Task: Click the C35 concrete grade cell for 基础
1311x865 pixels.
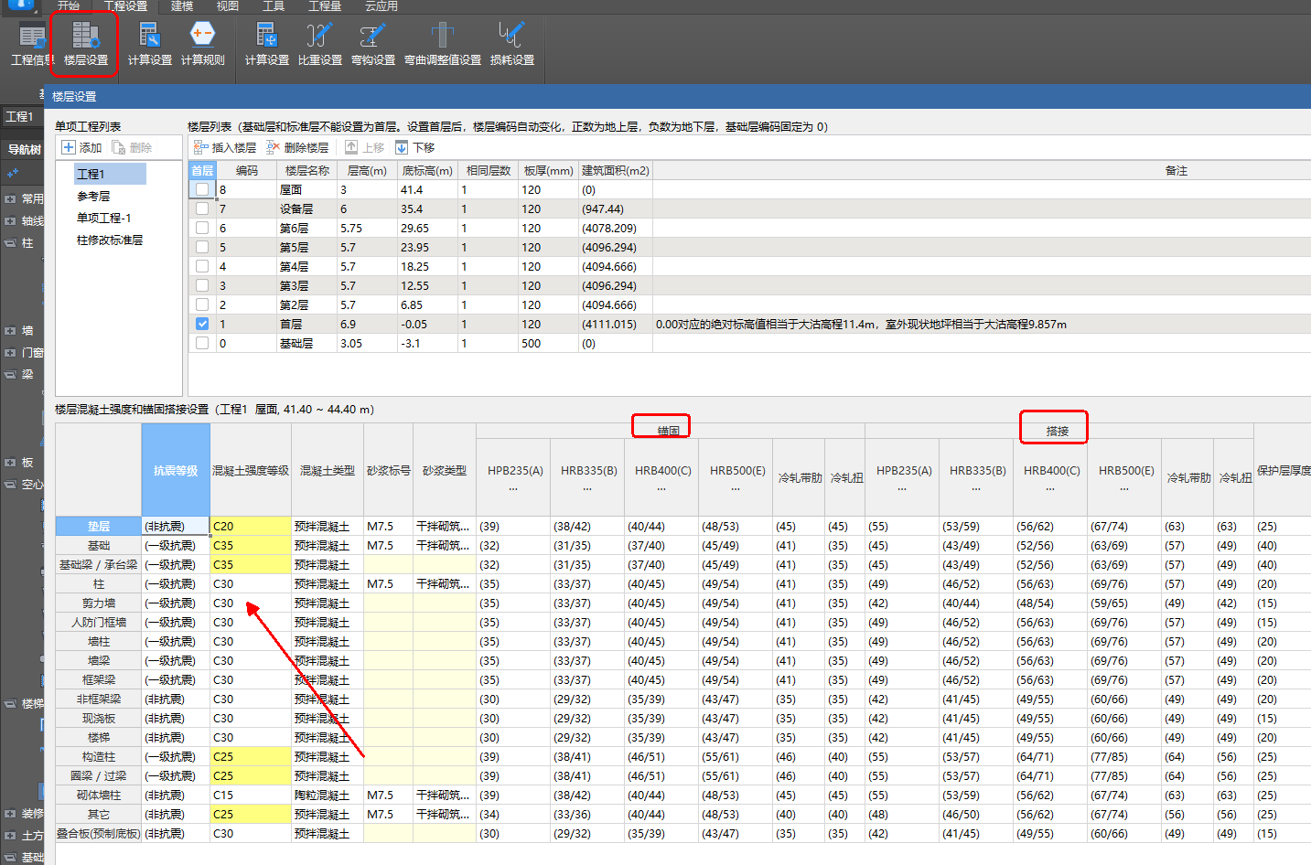Action: tap(251, 545)
